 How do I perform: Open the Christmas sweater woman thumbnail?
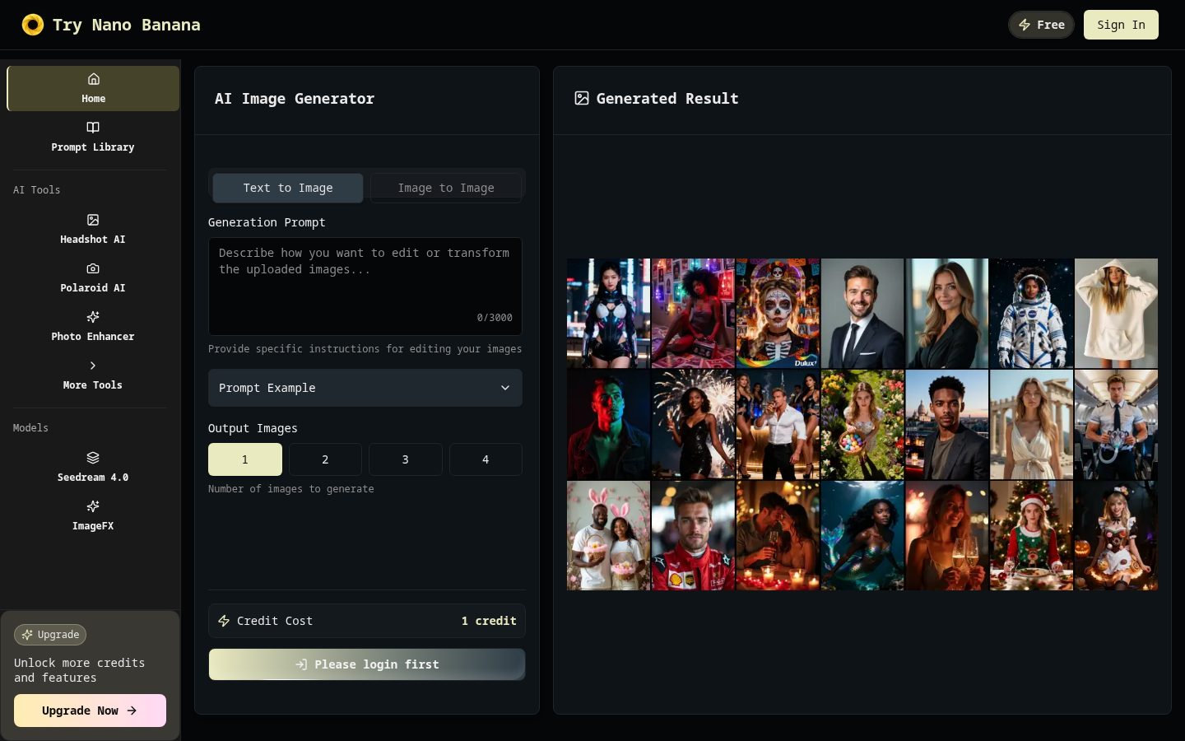1031,535
